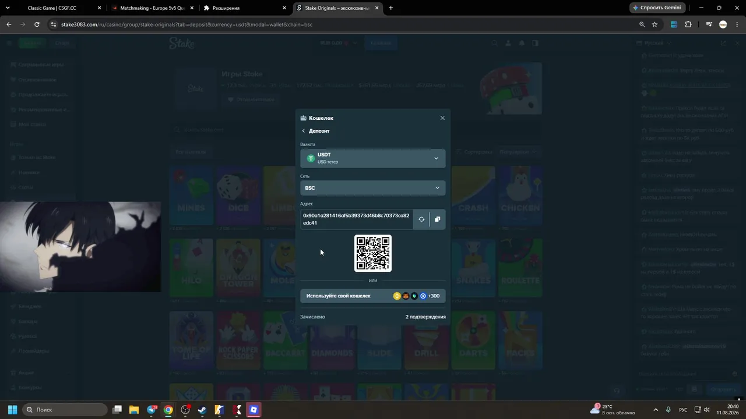This screenshot has height=419, width=746.
Task: Click the taskbar Поиск search box
Action: 65,410
